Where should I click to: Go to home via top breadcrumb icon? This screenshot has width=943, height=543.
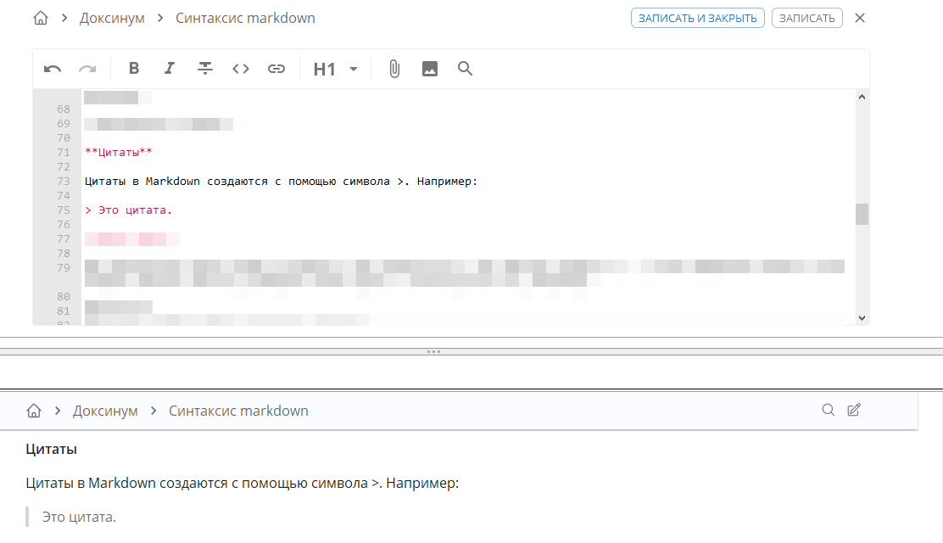click(x=41, y=18)
